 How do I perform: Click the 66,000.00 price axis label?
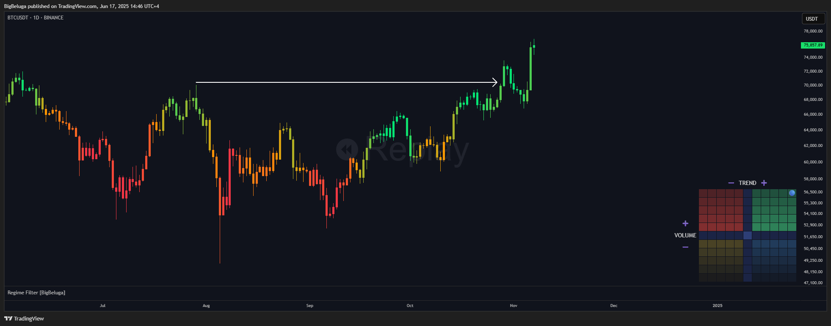coord(813,114)
